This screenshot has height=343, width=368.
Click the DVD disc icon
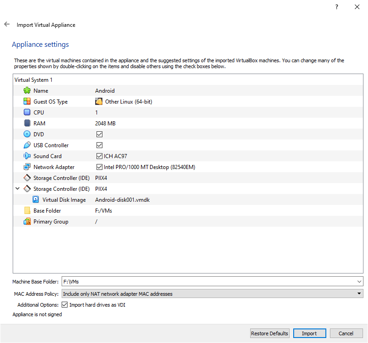(x=27, y=134)
